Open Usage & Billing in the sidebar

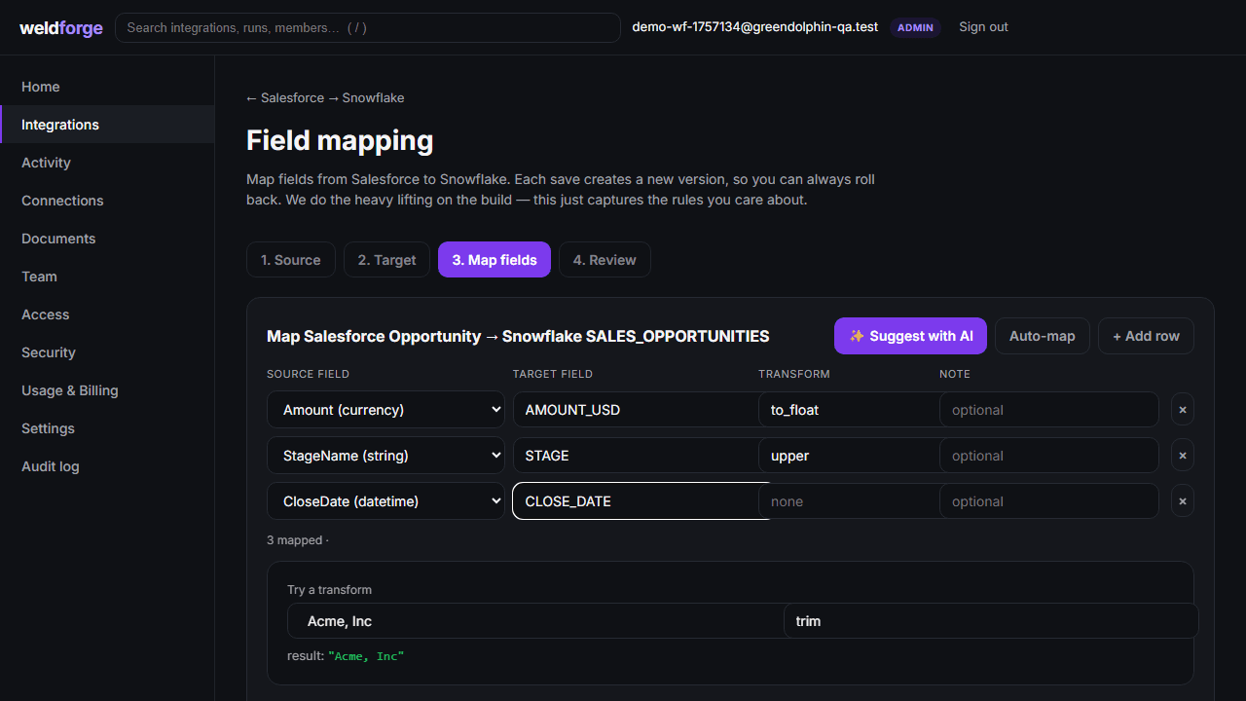107,390
